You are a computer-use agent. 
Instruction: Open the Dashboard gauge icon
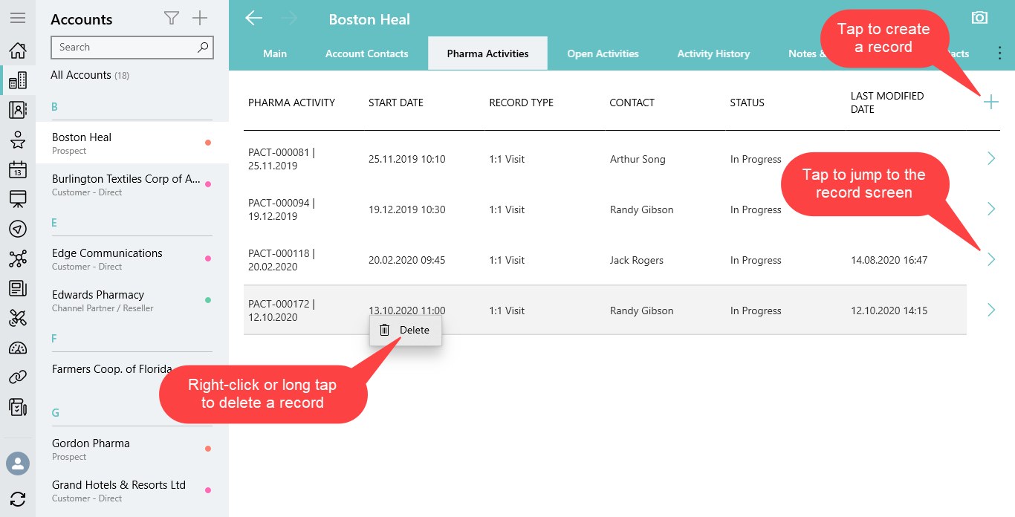18,348
